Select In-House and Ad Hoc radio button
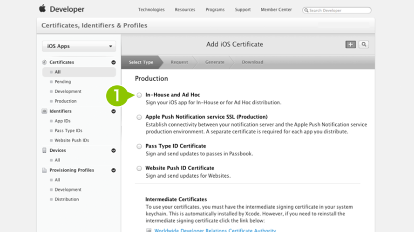The image size is (414, 232). (x=139, y=95)
